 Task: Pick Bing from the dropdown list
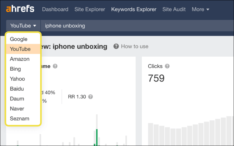(x=16, y=69)
